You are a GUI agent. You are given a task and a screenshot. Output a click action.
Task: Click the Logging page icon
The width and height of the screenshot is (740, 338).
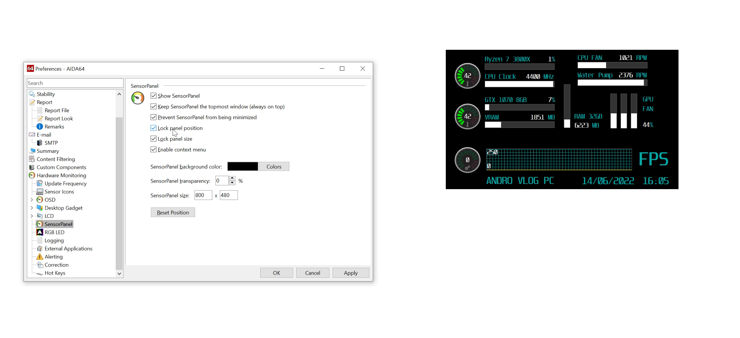tap(40, 240)
